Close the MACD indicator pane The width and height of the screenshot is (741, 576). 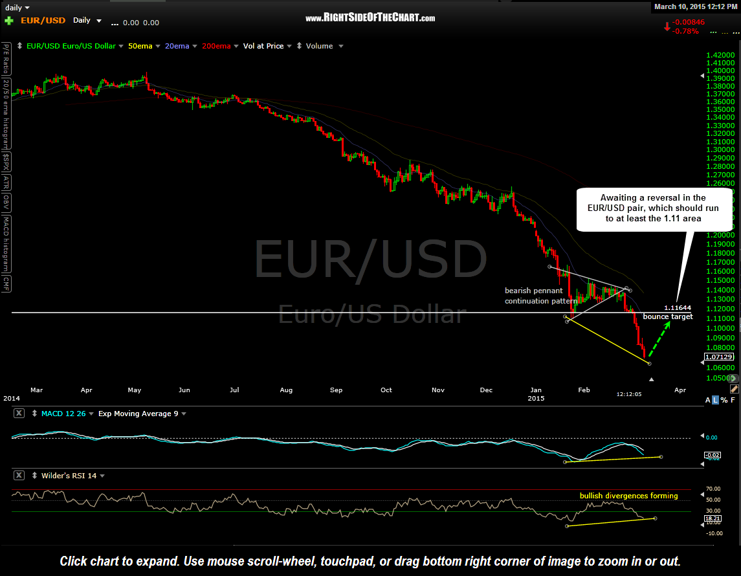(x=17, y=414)
